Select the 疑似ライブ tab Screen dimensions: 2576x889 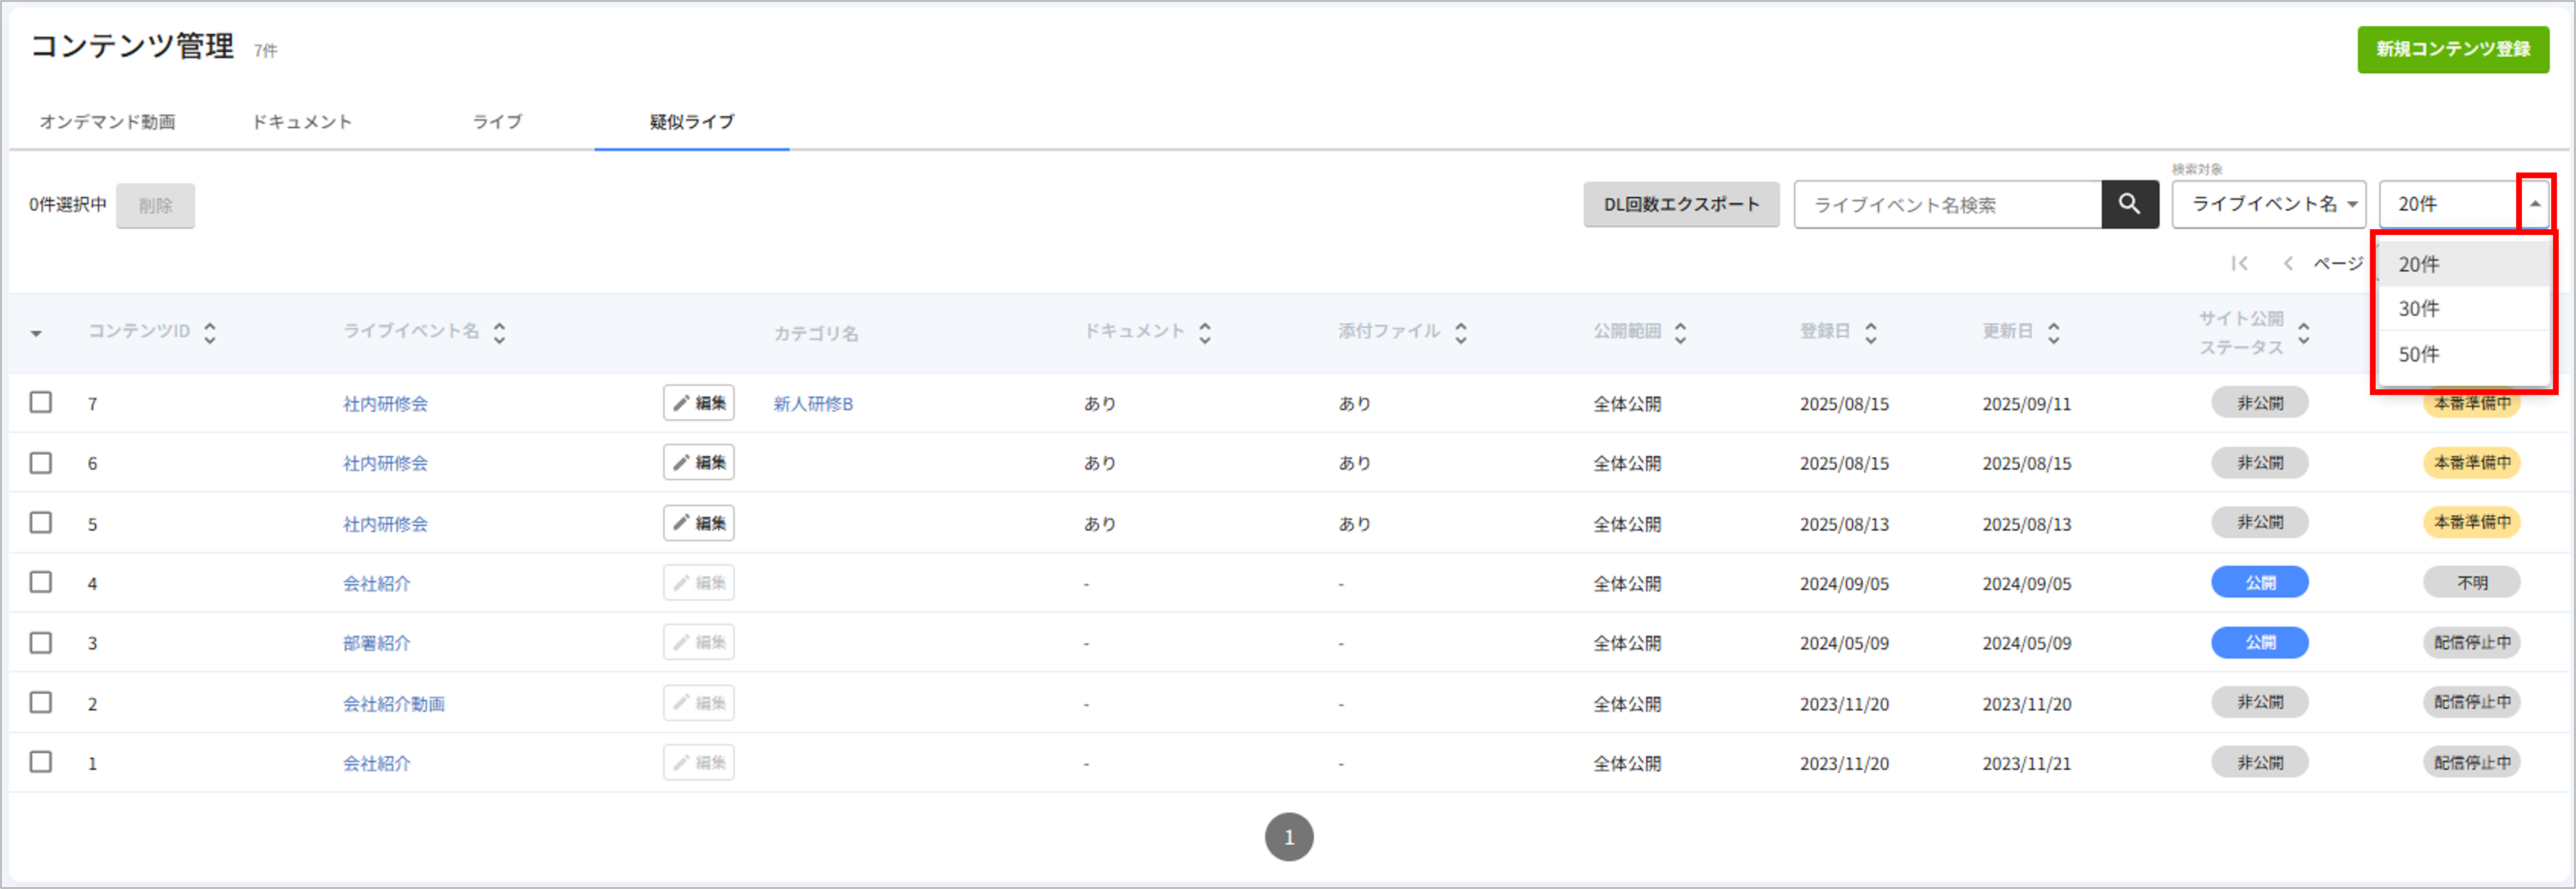tap(692, 122)
